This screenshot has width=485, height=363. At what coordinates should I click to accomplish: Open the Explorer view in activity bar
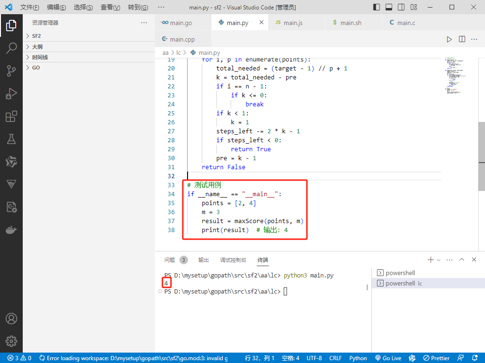[x=11, y=26]
